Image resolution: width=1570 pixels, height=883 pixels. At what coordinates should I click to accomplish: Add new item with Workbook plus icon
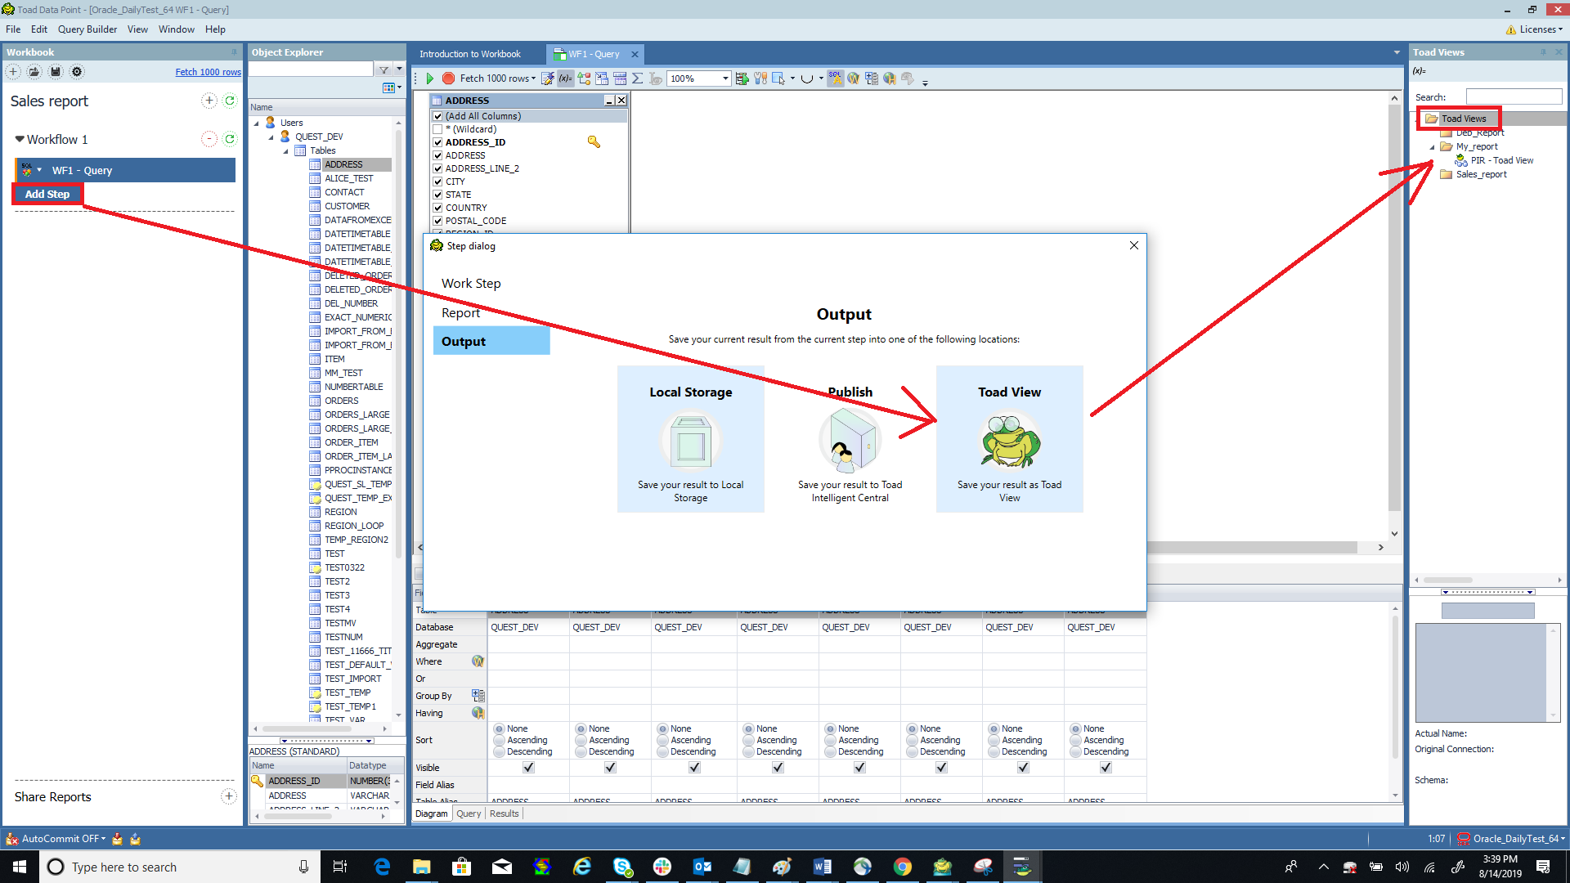(13, 72)
